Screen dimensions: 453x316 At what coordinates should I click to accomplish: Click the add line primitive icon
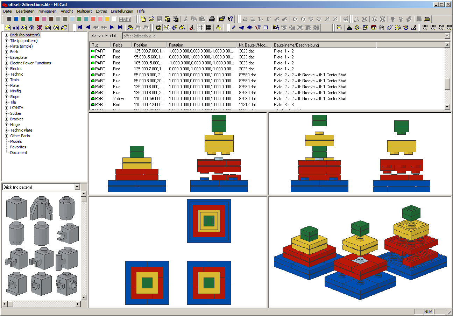[234, 27]
